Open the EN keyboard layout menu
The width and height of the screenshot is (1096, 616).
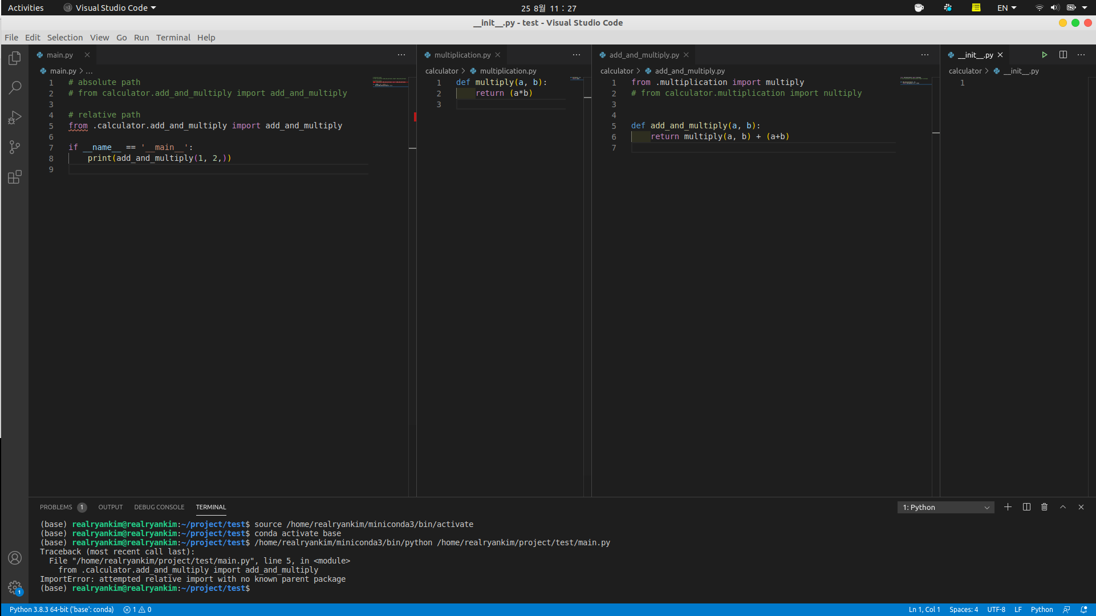[1005, 7]
